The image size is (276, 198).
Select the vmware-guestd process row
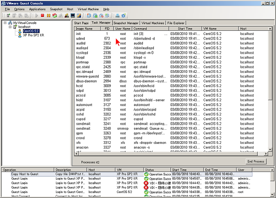pyautogui.click(x=171, y=76)
